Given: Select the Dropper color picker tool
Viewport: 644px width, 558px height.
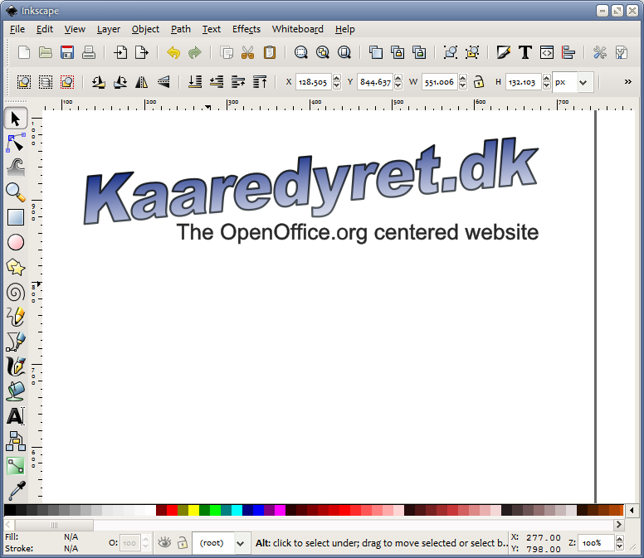Looking at the screenshot, I should point(16,491).
